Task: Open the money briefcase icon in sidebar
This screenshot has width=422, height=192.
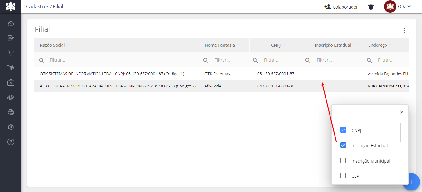Action: click(x=11, y=83)
